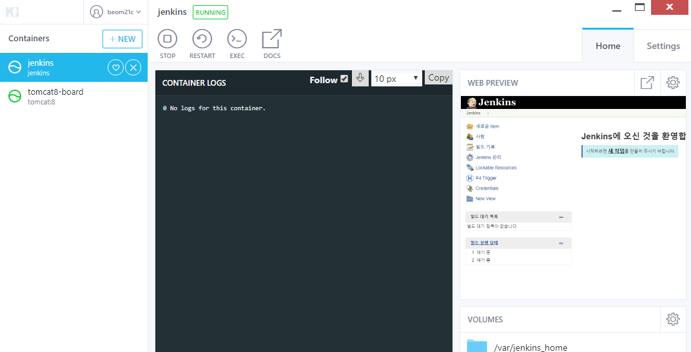691x352 pixels.
Task: Click P4 Trigger link in preview
Action: (485, 178)
